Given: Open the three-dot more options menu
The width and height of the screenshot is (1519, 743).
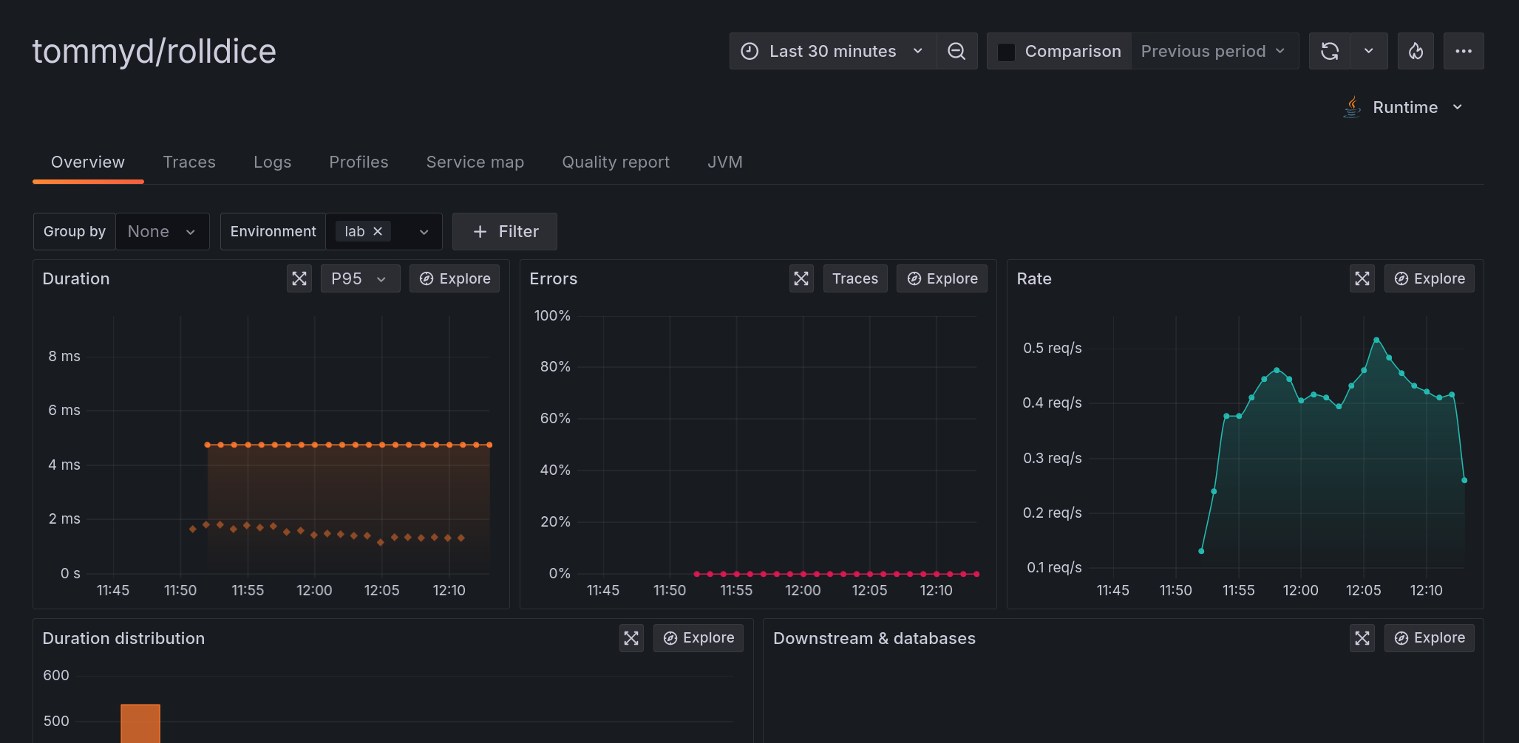Looking at the screenshot, I should 1464,51.
